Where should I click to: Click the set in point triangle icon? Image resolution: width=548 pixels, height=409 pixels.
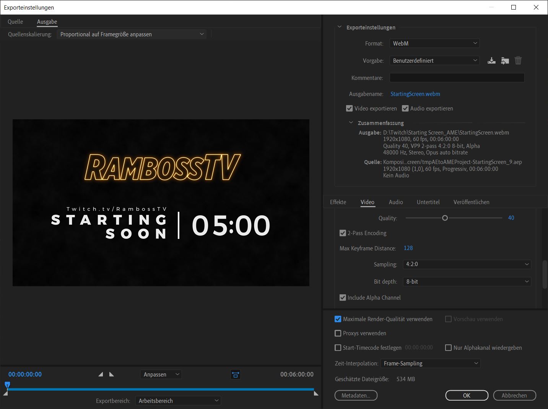(101, 374)
